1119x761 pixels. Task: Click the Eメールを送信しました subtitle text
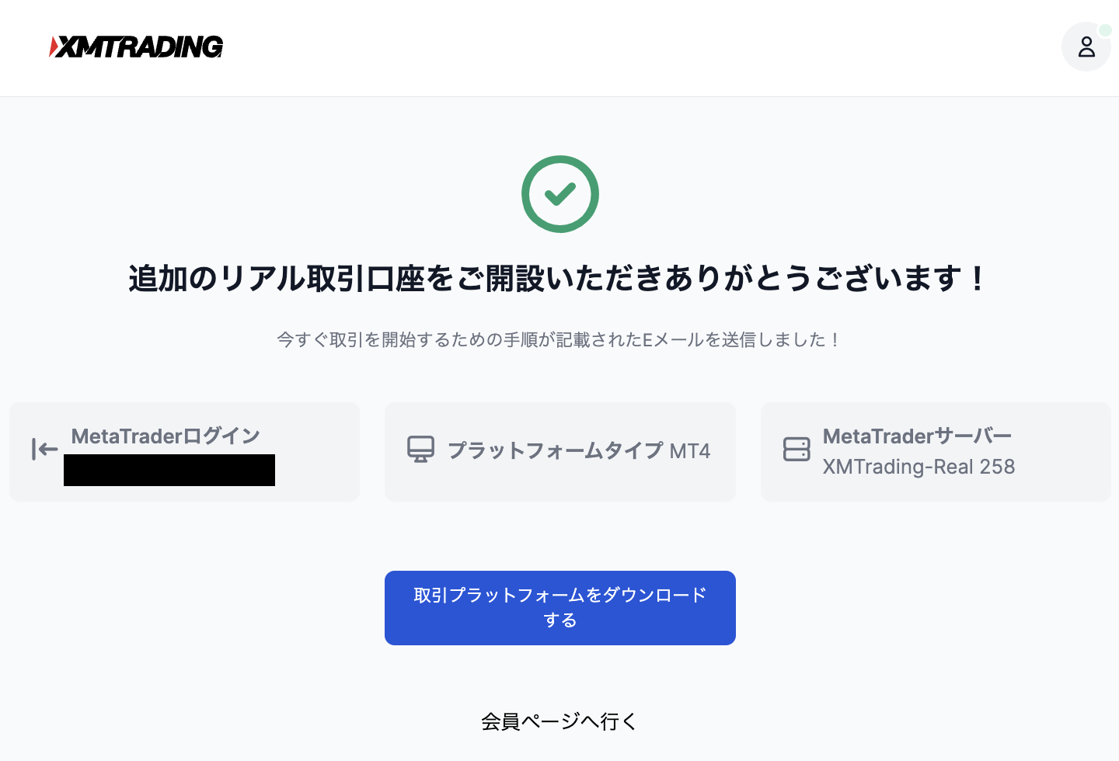point(559,339)
